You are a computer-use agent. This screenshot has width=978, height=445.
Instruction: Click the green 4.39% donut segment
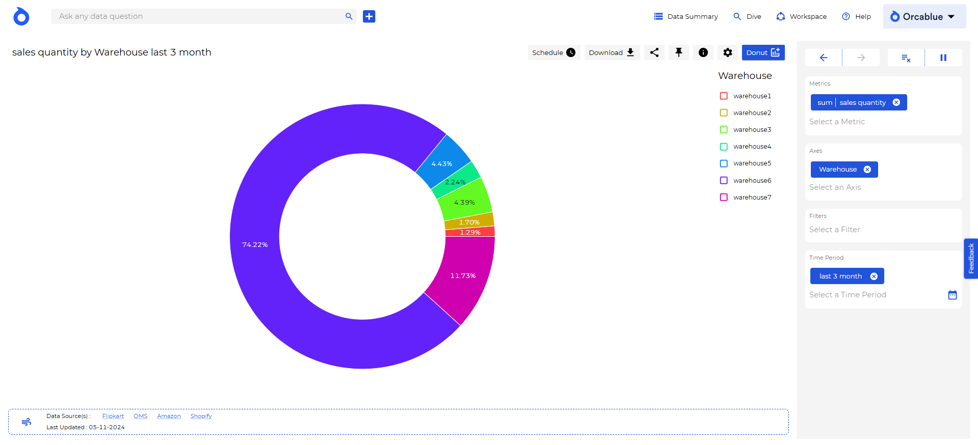pyautogui.click(x=464, y=202)
